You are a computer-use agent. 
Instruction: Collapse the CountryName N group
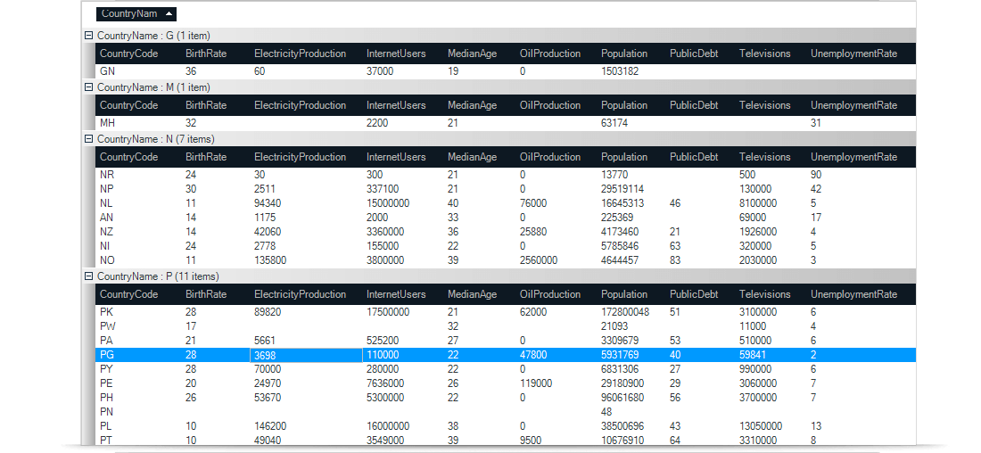(88, 139)
